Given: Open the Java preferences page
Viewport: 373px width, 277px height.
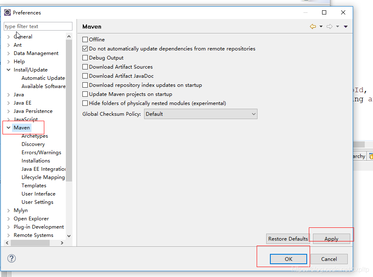Looking at the screenshot, I should (x=19, y=95).
